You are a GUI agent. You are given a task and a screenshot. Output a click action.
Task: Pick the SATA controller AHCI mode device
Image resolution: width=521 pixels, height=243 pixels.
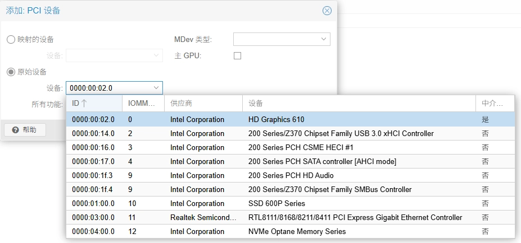click(x=322, y=161)
